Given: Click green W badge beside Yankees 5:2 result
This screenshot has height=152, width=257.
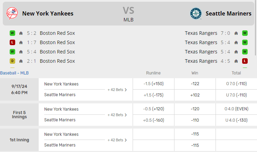Looking at the screenshot, I should (x=12, y=33).
